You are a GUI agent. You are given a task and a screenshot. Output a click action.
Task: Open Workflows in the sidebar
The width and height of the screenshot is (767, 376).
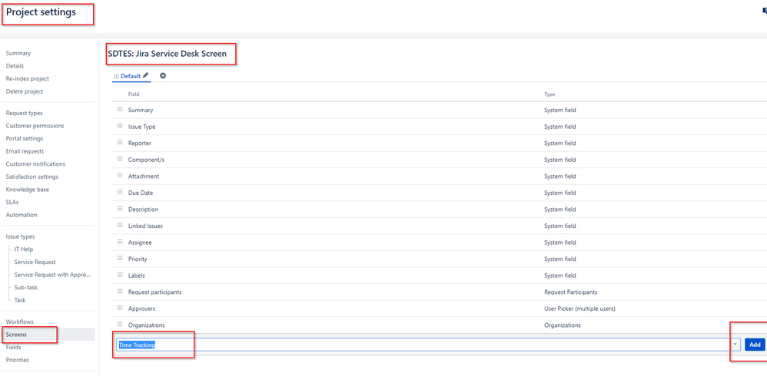tap(19, 322)
